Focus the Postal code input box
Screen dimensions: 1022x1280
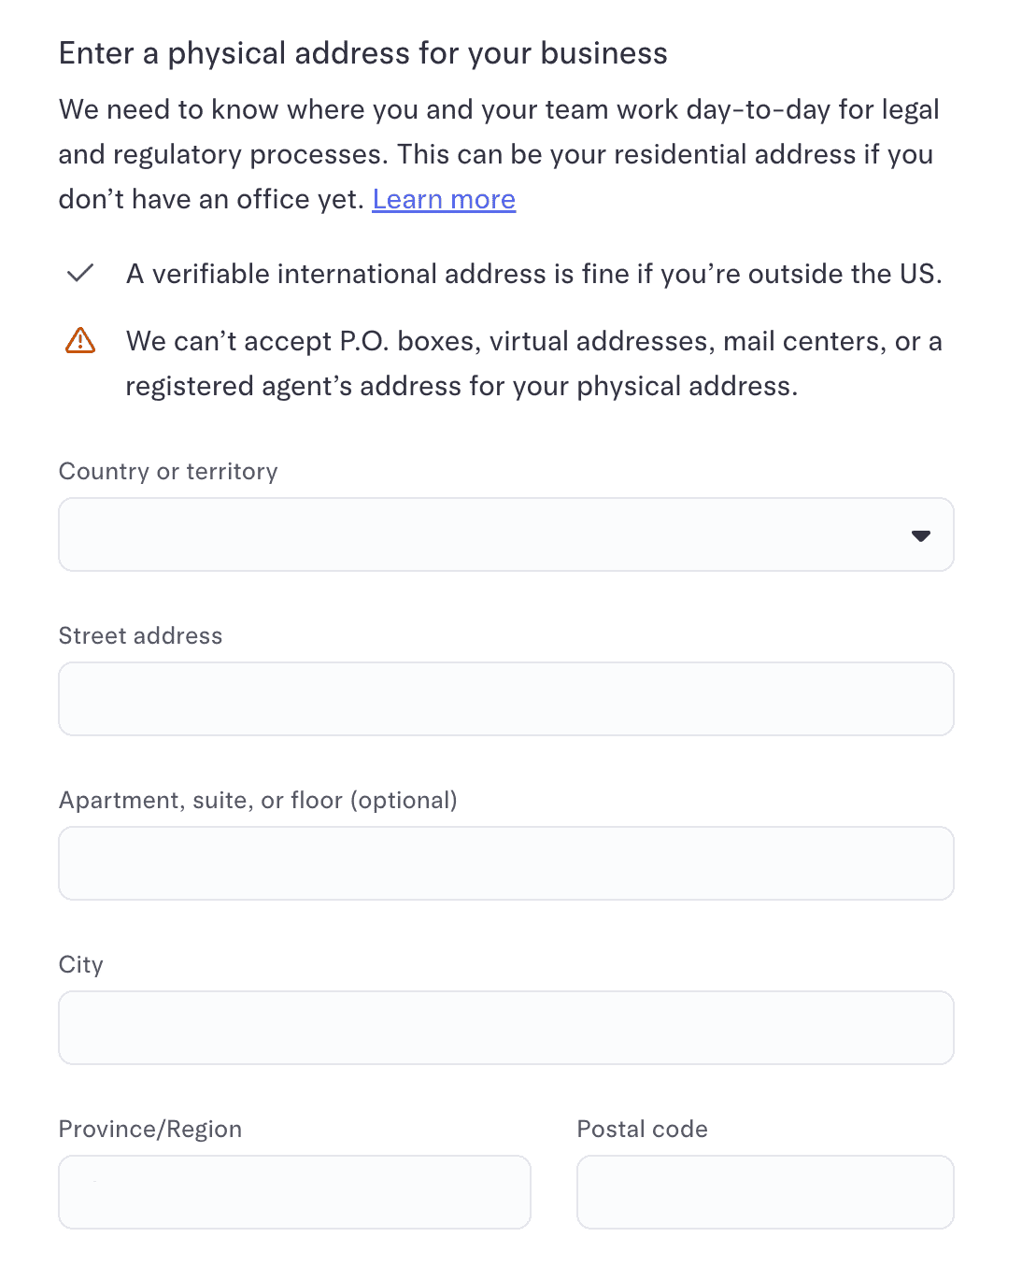[765, 1192]
